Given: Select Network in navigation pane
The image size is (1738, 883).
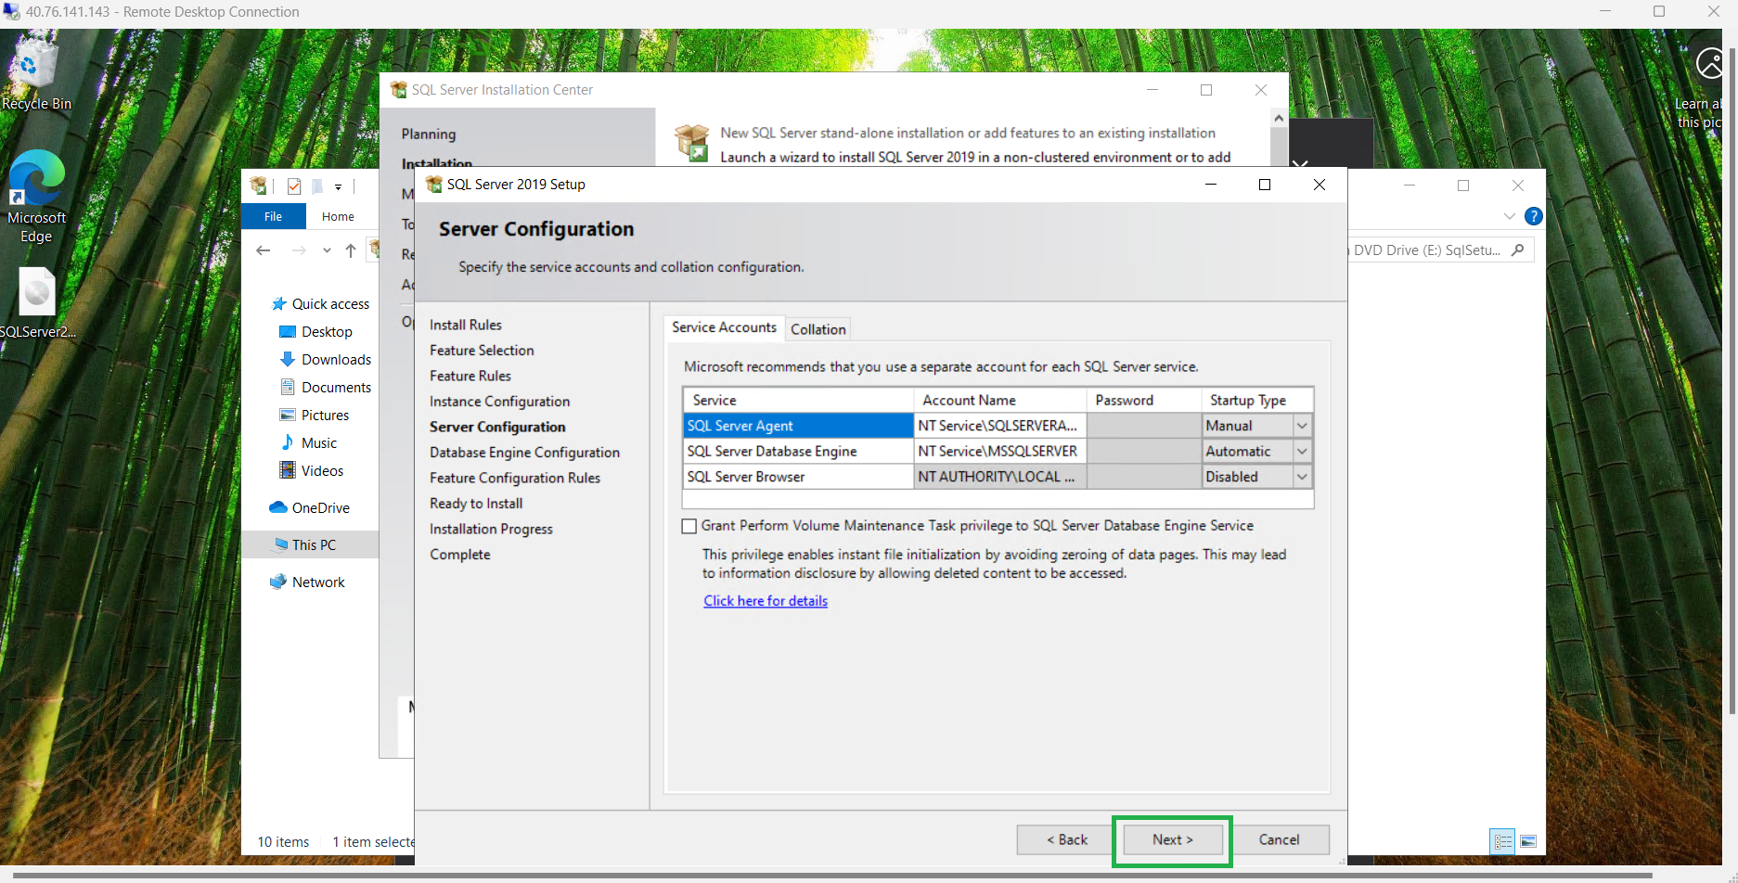Looking at the screenshot, I should pyautogui.click(x=307, y=582).
